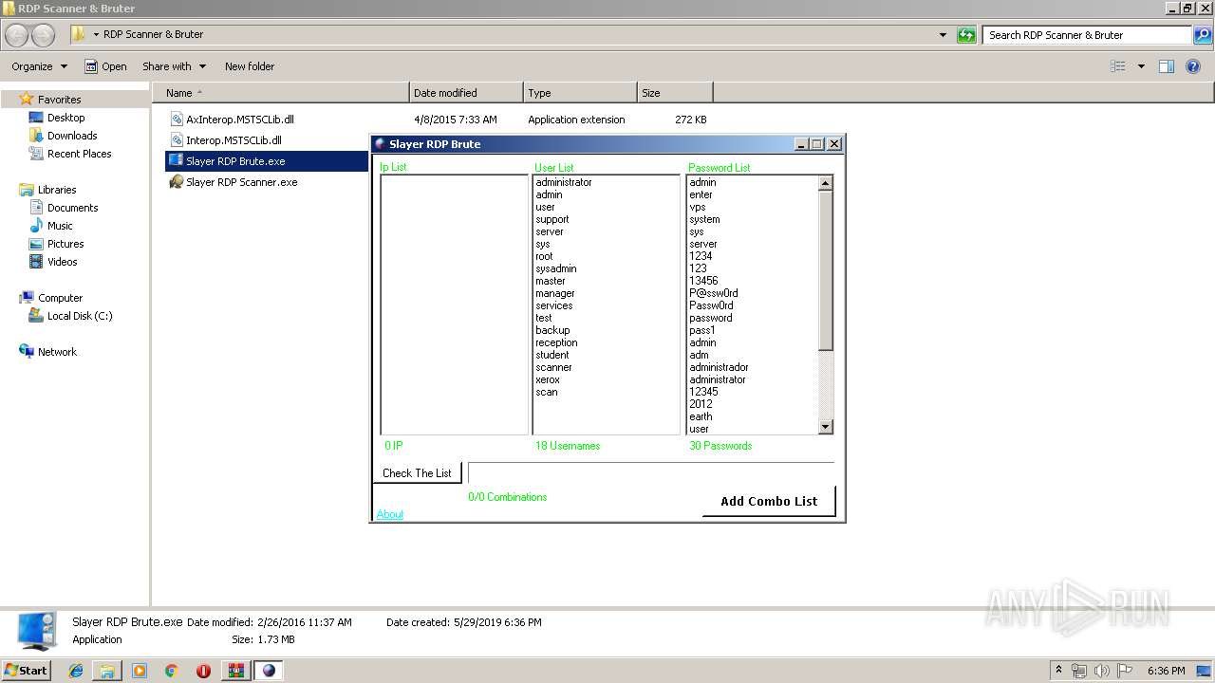Sort files by the Size column
The width and height of the screenshot is (1215, 683).
675,93
